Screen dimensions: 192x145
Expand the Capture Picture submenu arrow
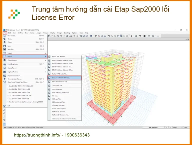pyautogui.click(x=46, y=72)
